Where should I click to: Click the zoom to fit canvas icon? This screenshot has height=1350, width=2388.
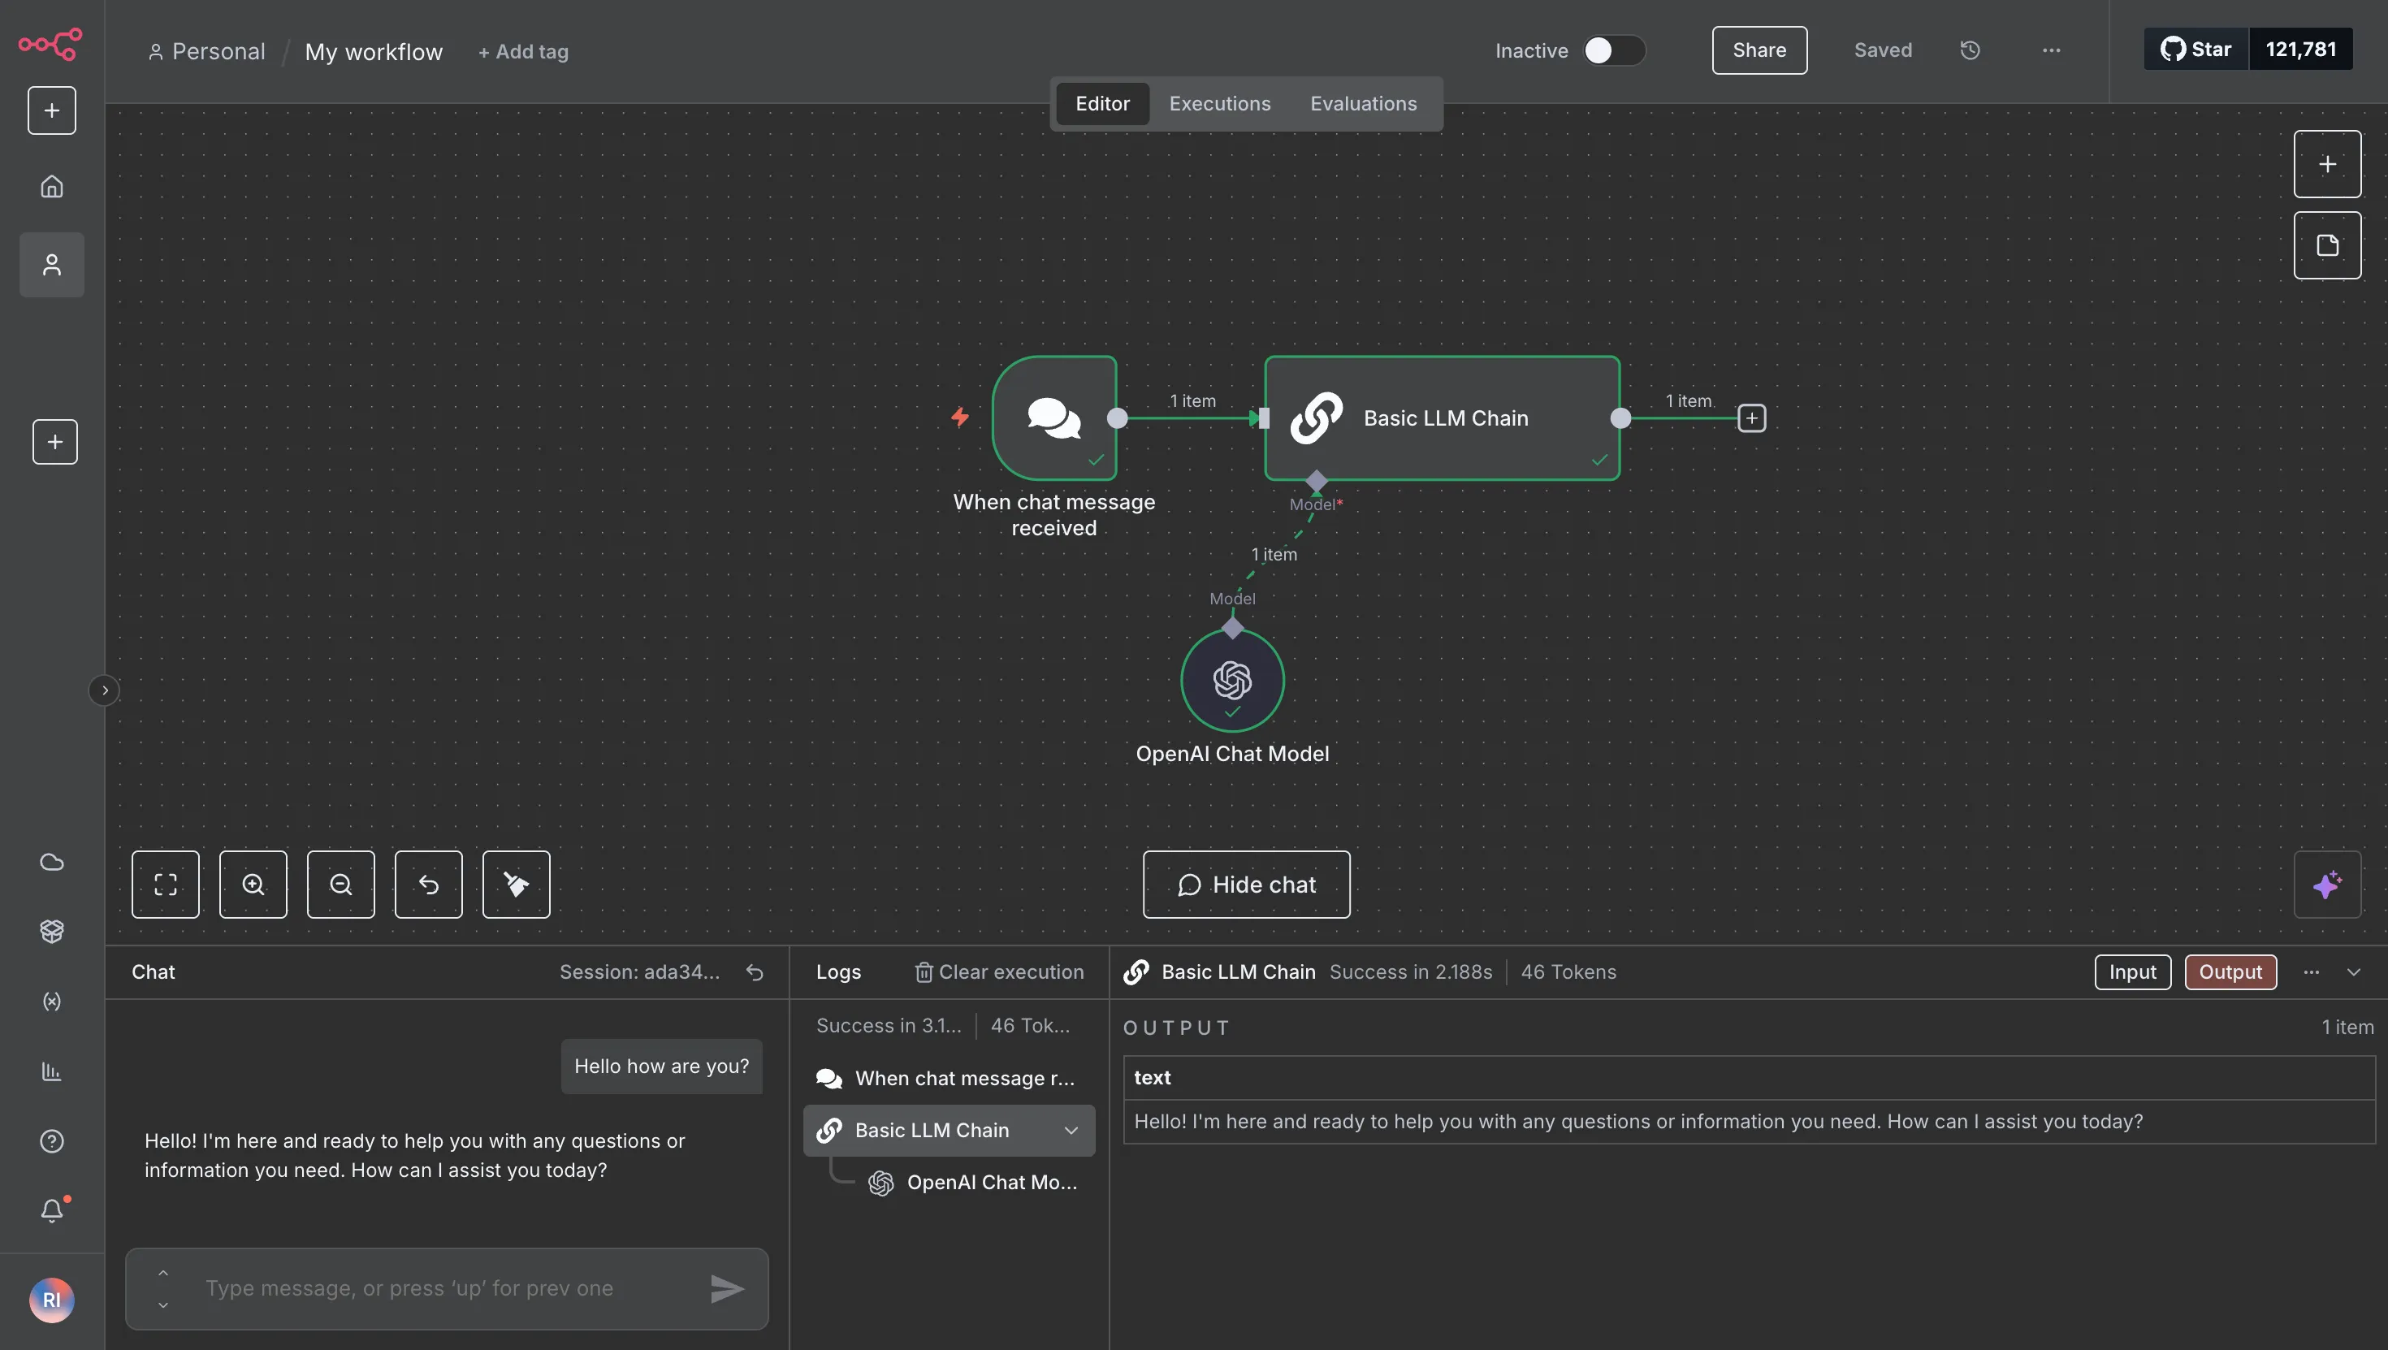(165, 884)
